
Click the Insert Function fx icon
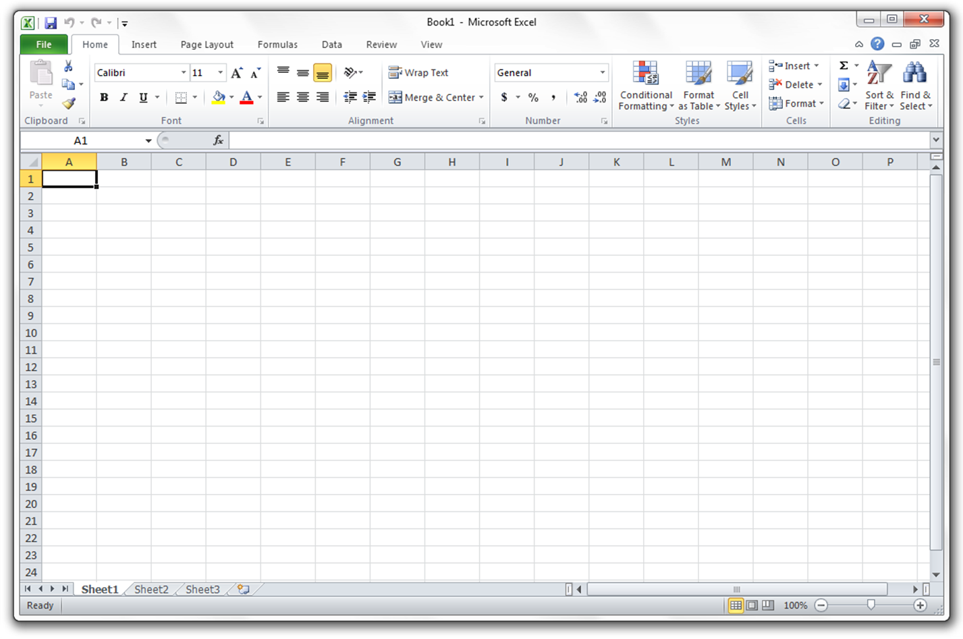[x=218, y=140]
